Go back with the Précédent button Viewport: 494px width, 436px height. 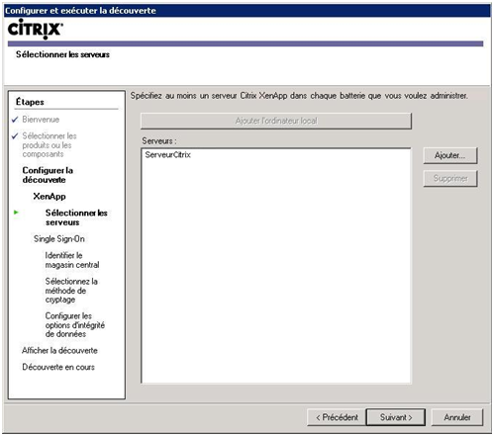(x=337, y=417)
